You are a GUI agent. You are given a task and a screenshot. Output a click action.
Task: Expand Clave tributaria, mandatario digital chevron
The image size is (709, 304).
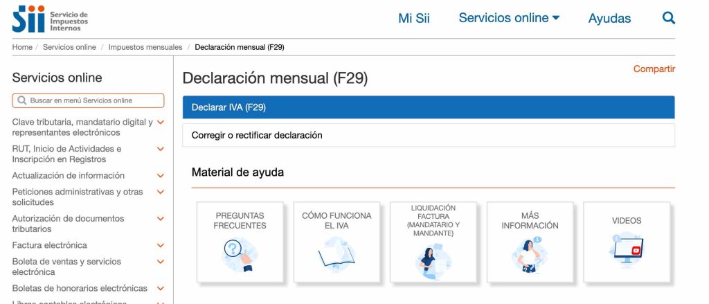(x=160, y=122)
